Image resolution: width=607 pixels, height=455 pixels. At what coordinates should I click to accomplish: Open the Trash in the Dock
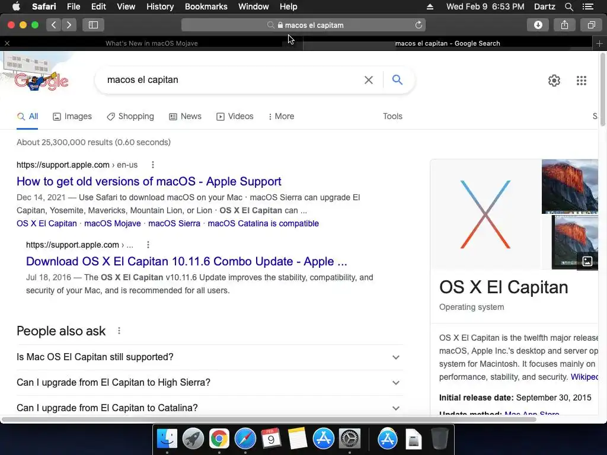(x=440, y=438)
